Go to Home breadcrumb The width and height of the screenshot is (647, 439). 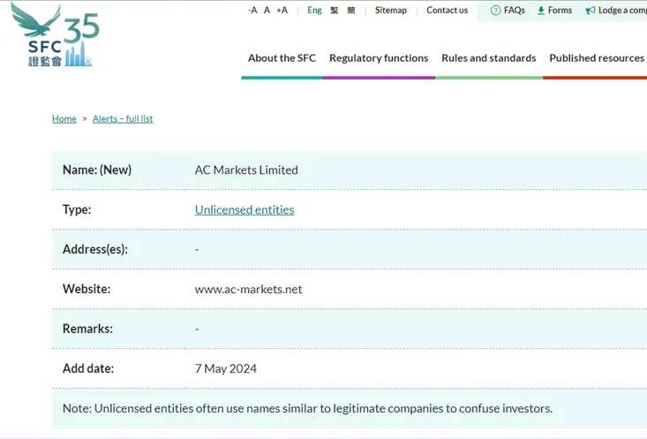click(x=64, y=119)
